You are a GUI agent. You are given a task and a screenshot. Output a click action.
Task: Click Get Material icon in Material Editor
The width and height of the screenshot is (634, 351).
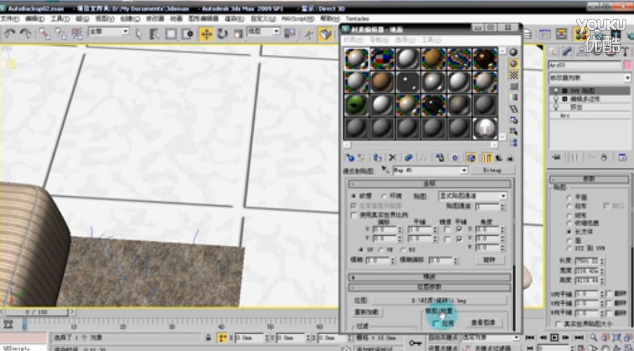[x=350, y=158]
